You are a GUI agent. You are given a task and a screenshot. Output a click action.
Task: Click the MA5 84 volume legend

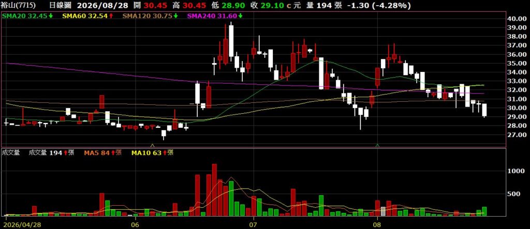[97, 153]
